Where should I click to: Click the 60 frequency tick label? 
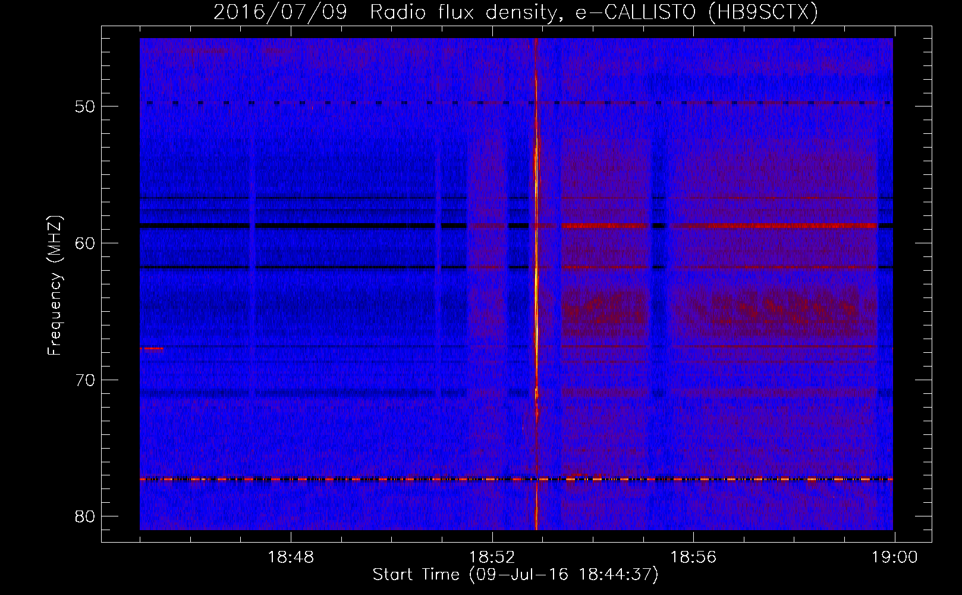(x=86, y=243)
